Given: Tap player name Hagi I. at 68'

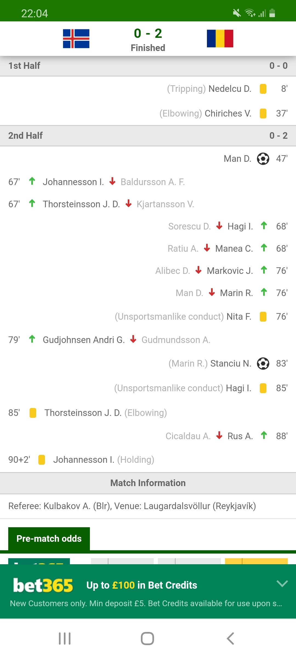Looking at the screenshot, I should point(240,226).
